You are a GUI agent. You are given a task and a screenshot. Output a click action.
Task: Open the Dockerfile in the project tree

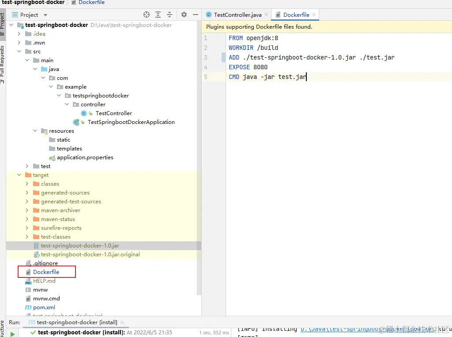(46, 272)
